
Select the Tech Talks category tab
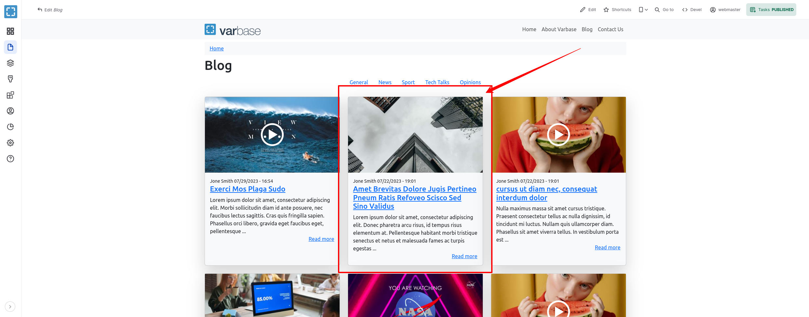pos(437,82)
